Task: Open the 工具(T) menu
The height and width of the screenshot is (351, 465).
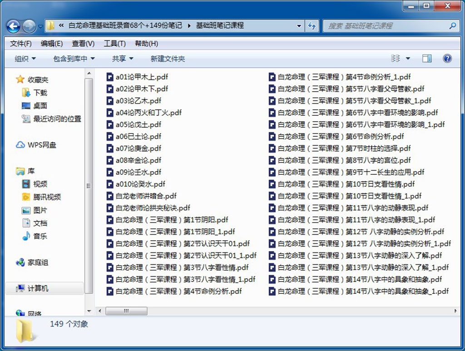Action: click(x=114, y=44)
